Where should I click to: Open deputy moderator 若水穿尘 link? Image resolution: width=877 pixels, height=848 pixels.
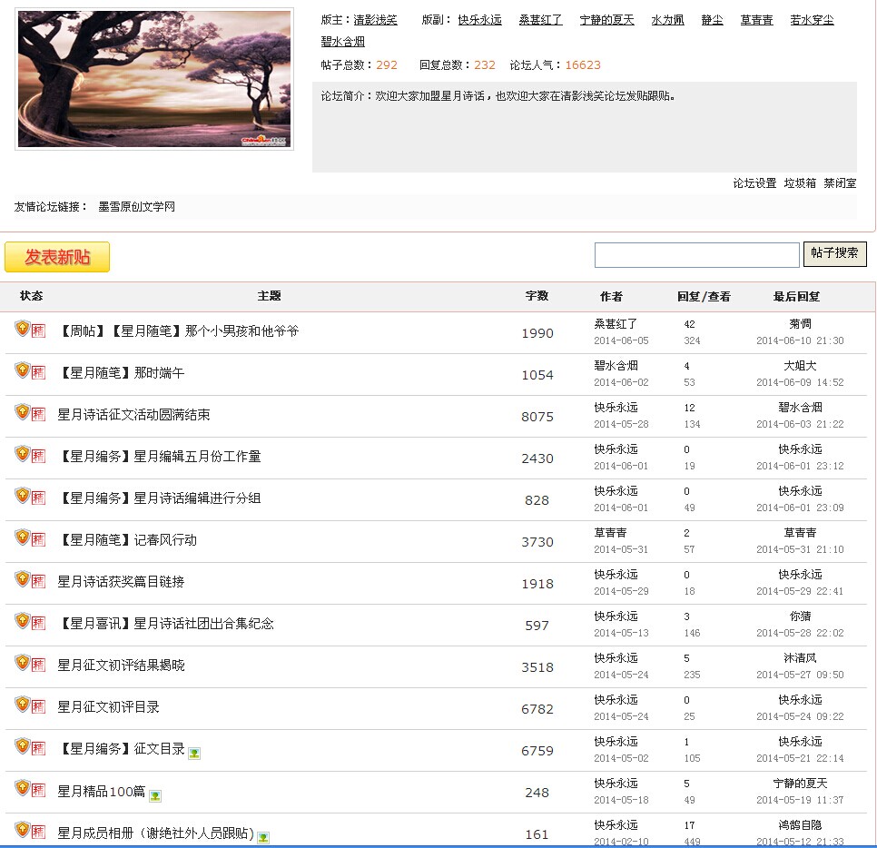click(812, 20)
